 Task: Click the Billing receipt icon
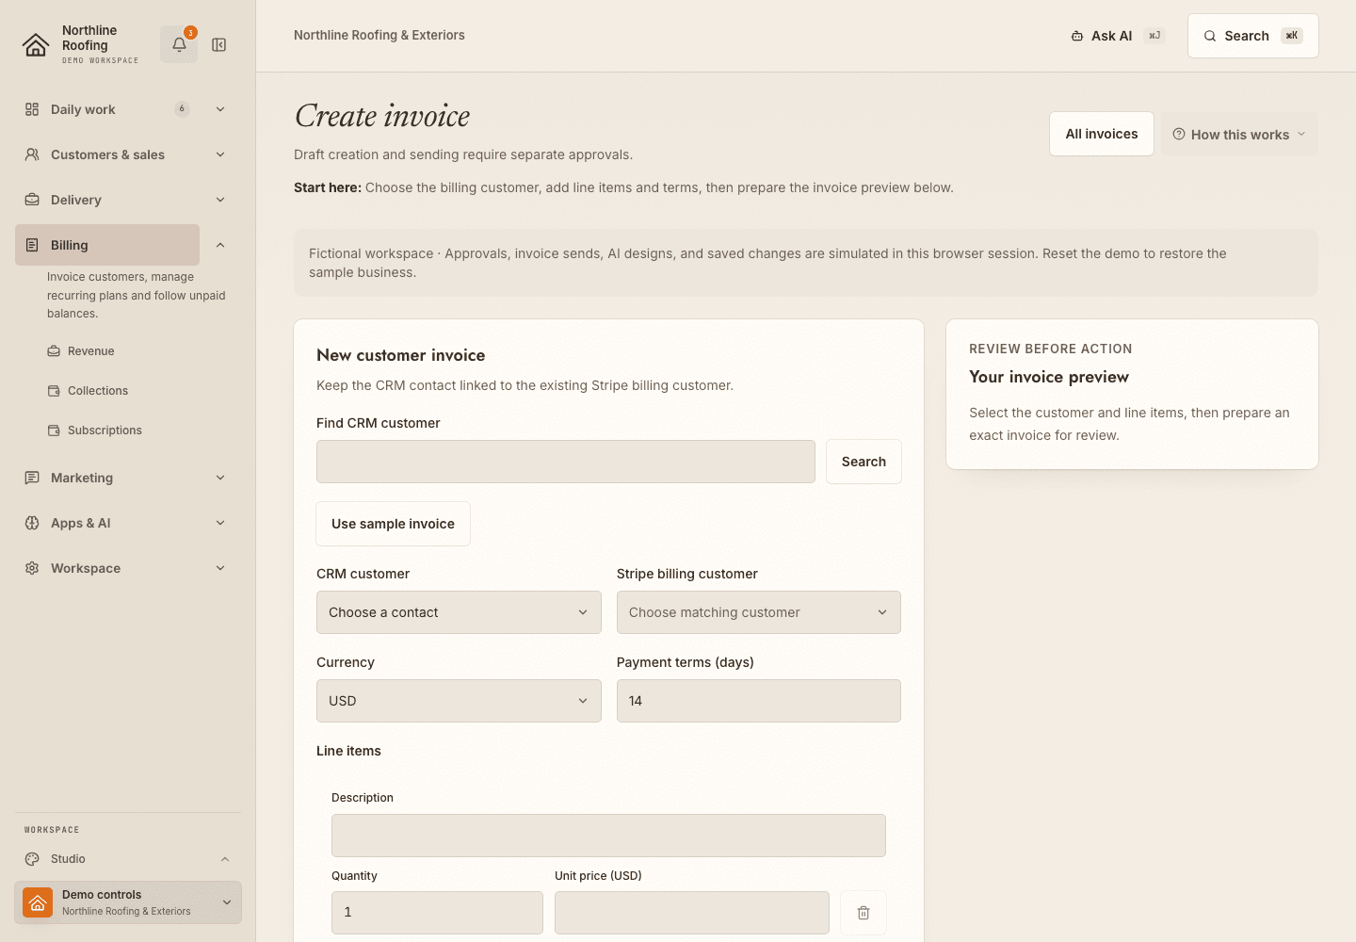pyautogui.click(x=32, y=245)
